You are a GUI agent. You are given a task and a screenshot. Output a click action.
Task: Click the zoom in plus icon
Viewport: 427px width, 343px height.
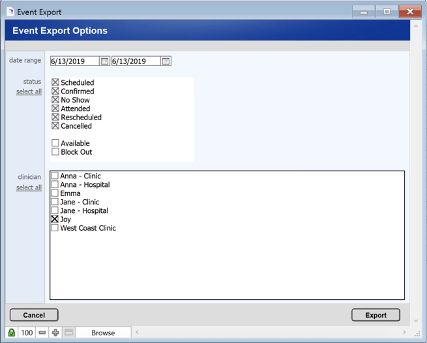[x=55, y=333]
